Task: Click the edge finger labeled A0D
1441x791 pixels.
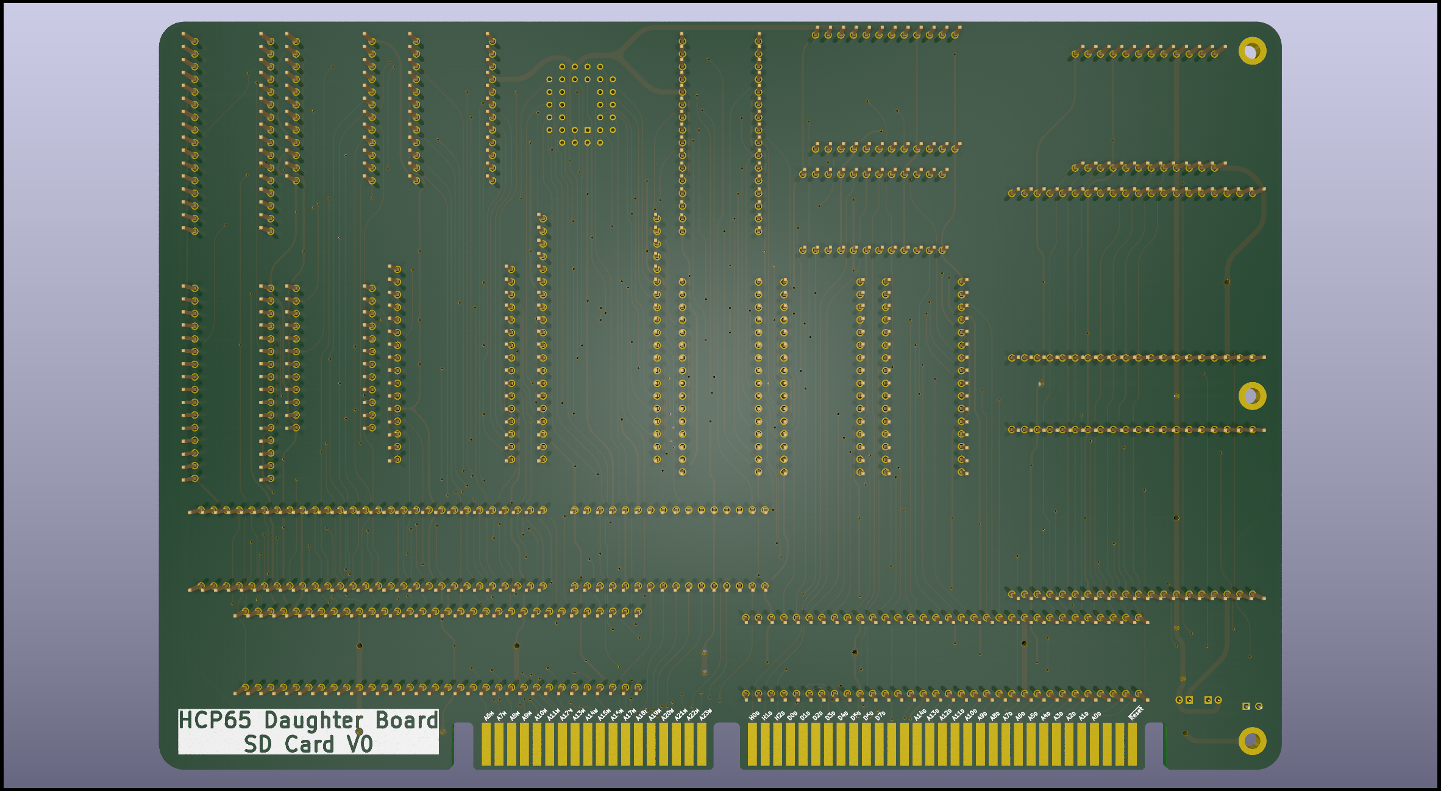Action: click(1096, 743)
